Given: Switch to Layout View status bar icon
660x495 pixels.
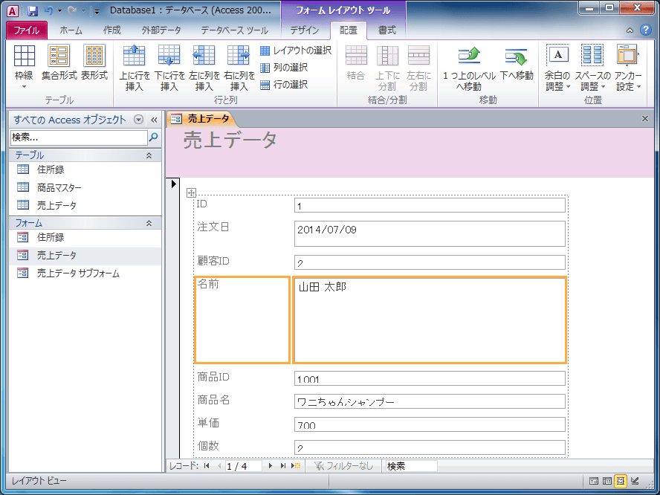Looking at the screenshot, I should coord(621,481).
